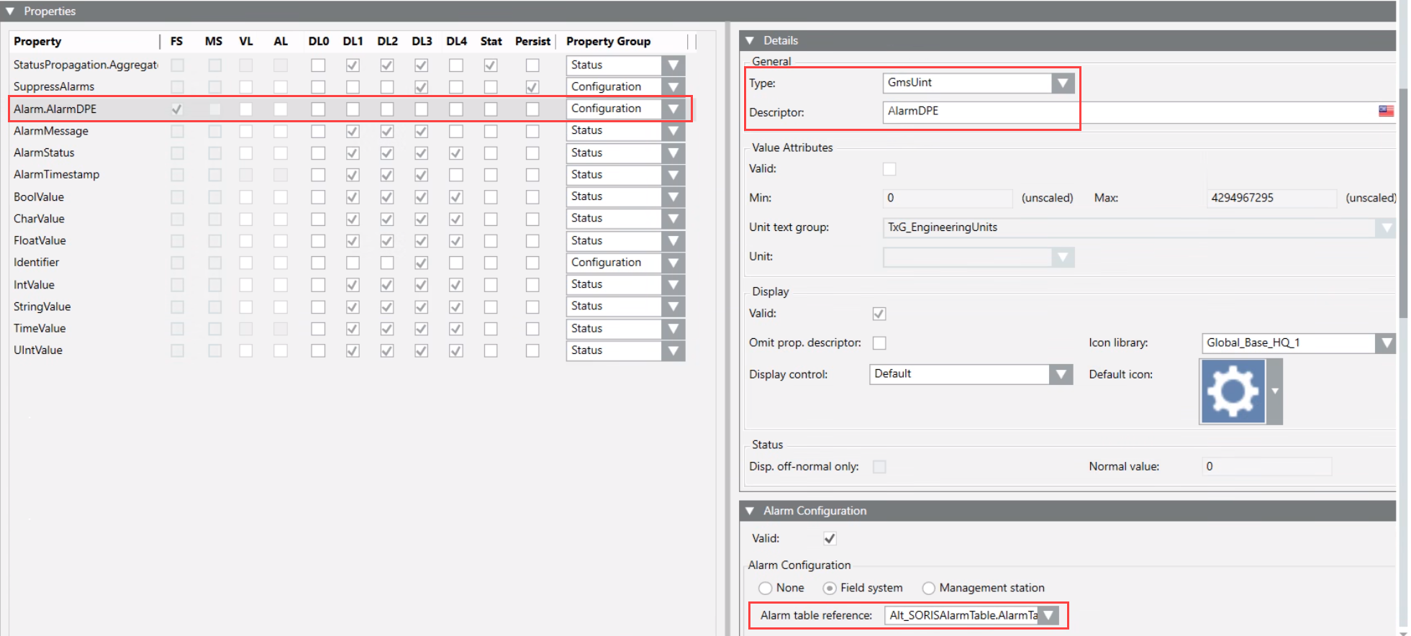Toggle Persist checkbox for SuppressAlarms
Viewport: 1411px width, 636px height.
[x=532, y=87]
